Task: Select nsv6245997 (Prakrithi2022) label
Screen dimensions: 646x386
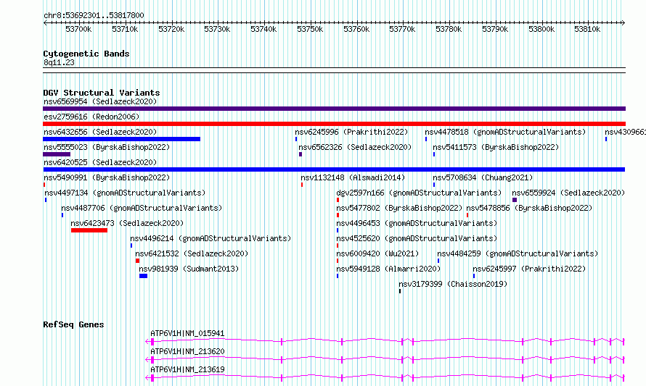Action: tap(529, 269)
